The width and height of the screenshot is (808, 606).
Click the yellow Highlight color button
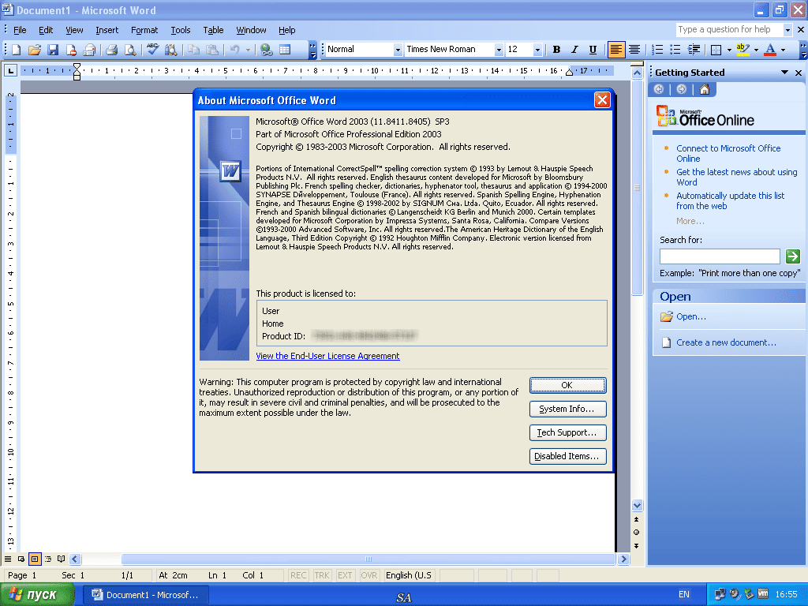742,50
